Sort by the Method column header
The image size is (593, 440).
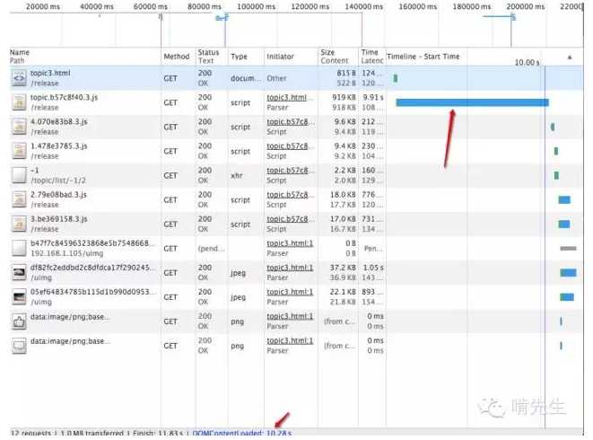[177, 57]
